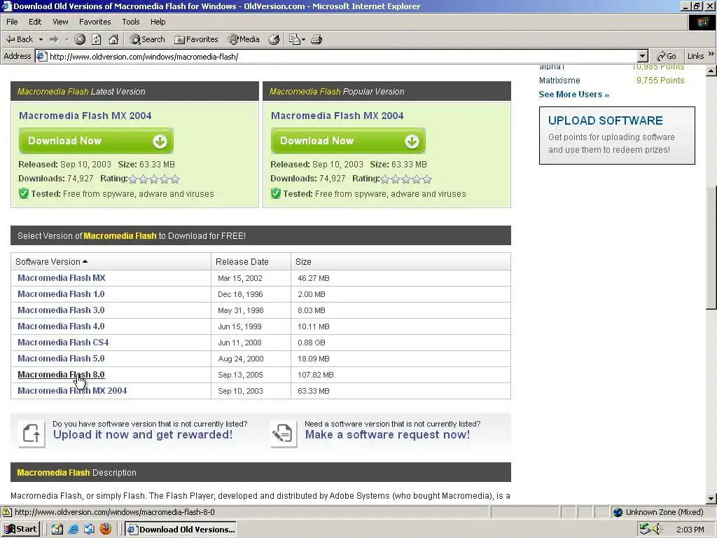717x538 pixels.
Task: Open the Macromedia Flash CS4 link
Action: (x=63, y=342)
